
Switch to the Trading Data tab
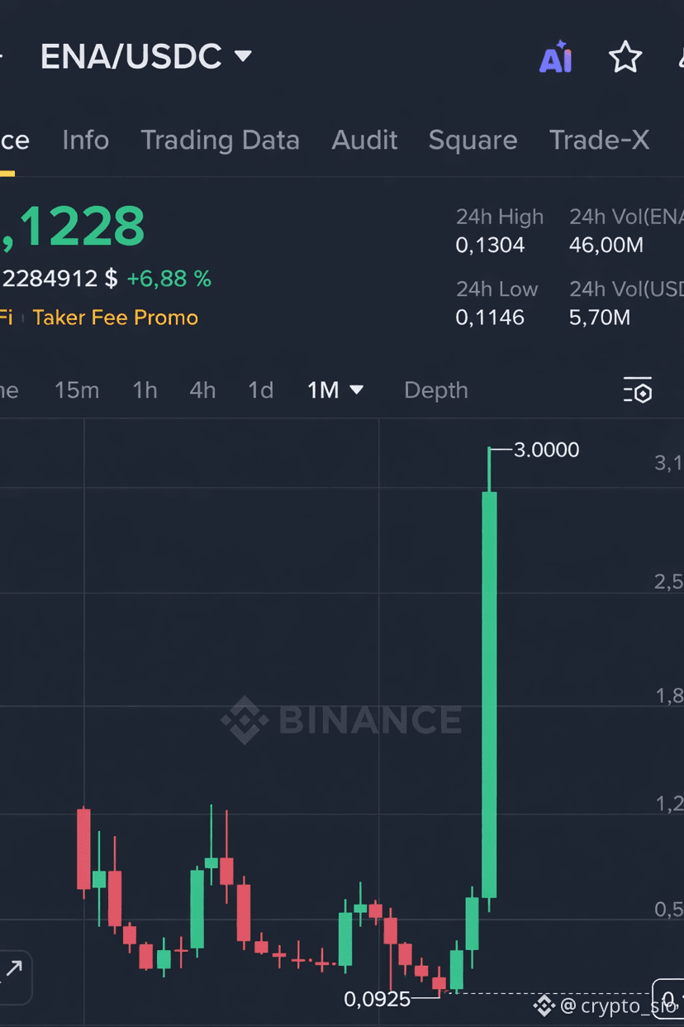[221, 140]
